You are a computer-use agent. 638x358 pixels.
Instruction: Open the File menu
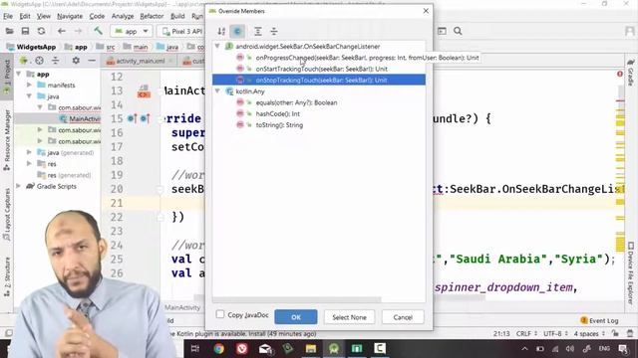[8, 16]
